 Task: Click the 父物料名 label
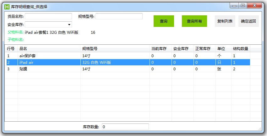coord(15,32)
